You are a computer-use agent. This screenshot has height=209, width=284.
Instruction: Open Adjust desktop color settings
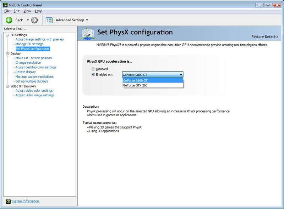click(36, 67)
